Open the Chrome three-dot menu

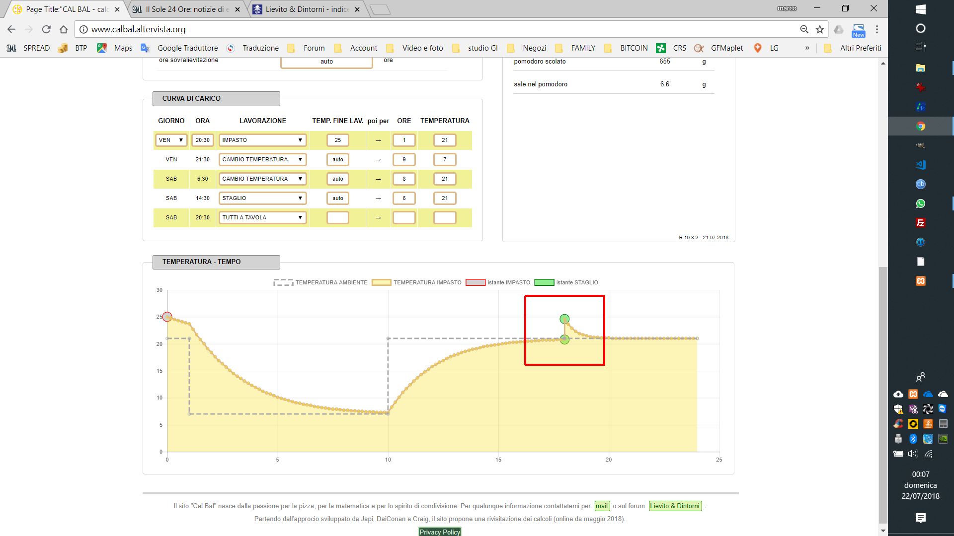tap(877, 29)
